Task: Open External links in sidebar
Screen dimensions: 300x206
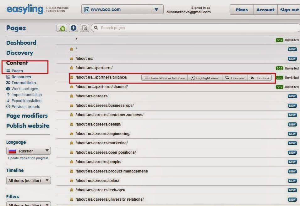Action: [24, 83]
